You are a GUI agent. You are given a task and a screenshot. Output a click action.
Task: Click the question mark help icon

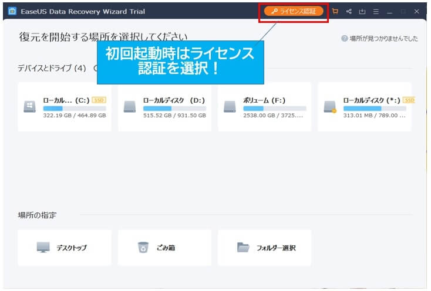345,39
